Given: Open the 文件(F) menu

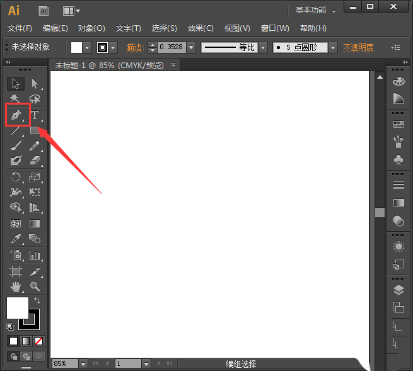Looking at the screenshot, I should pos(20,28).
